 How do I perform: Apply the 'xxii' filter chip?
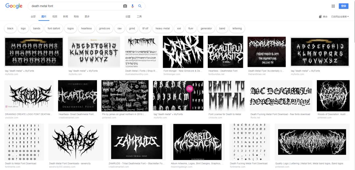[179, 28]
